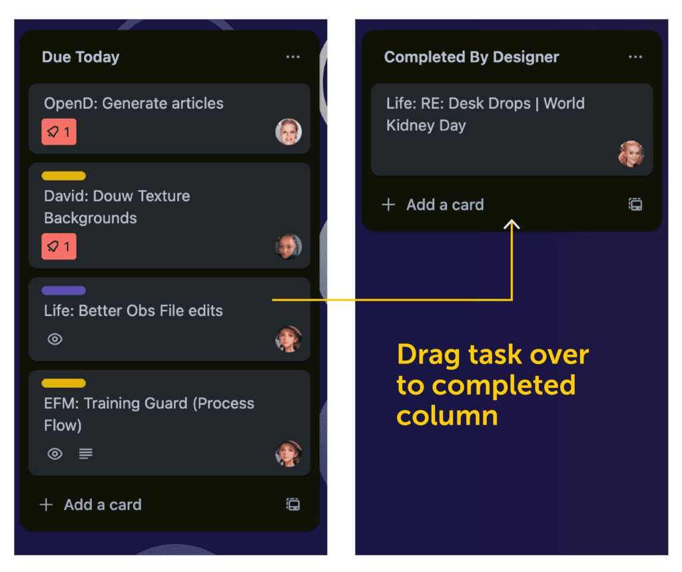Click the Completed By Designer list title

tap(472, 57)
